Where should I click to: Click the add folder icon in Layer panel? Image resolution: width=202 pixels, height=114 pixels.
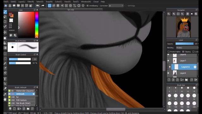click(187, 80)
